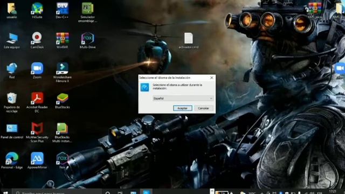
Task: Click the Aceptar button in installer dialog
Action: click(182, 108)
